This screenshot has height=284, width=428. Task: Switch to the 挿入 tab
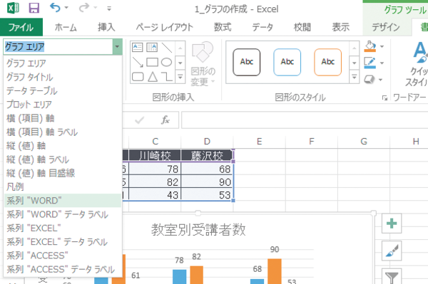point(106,27)
